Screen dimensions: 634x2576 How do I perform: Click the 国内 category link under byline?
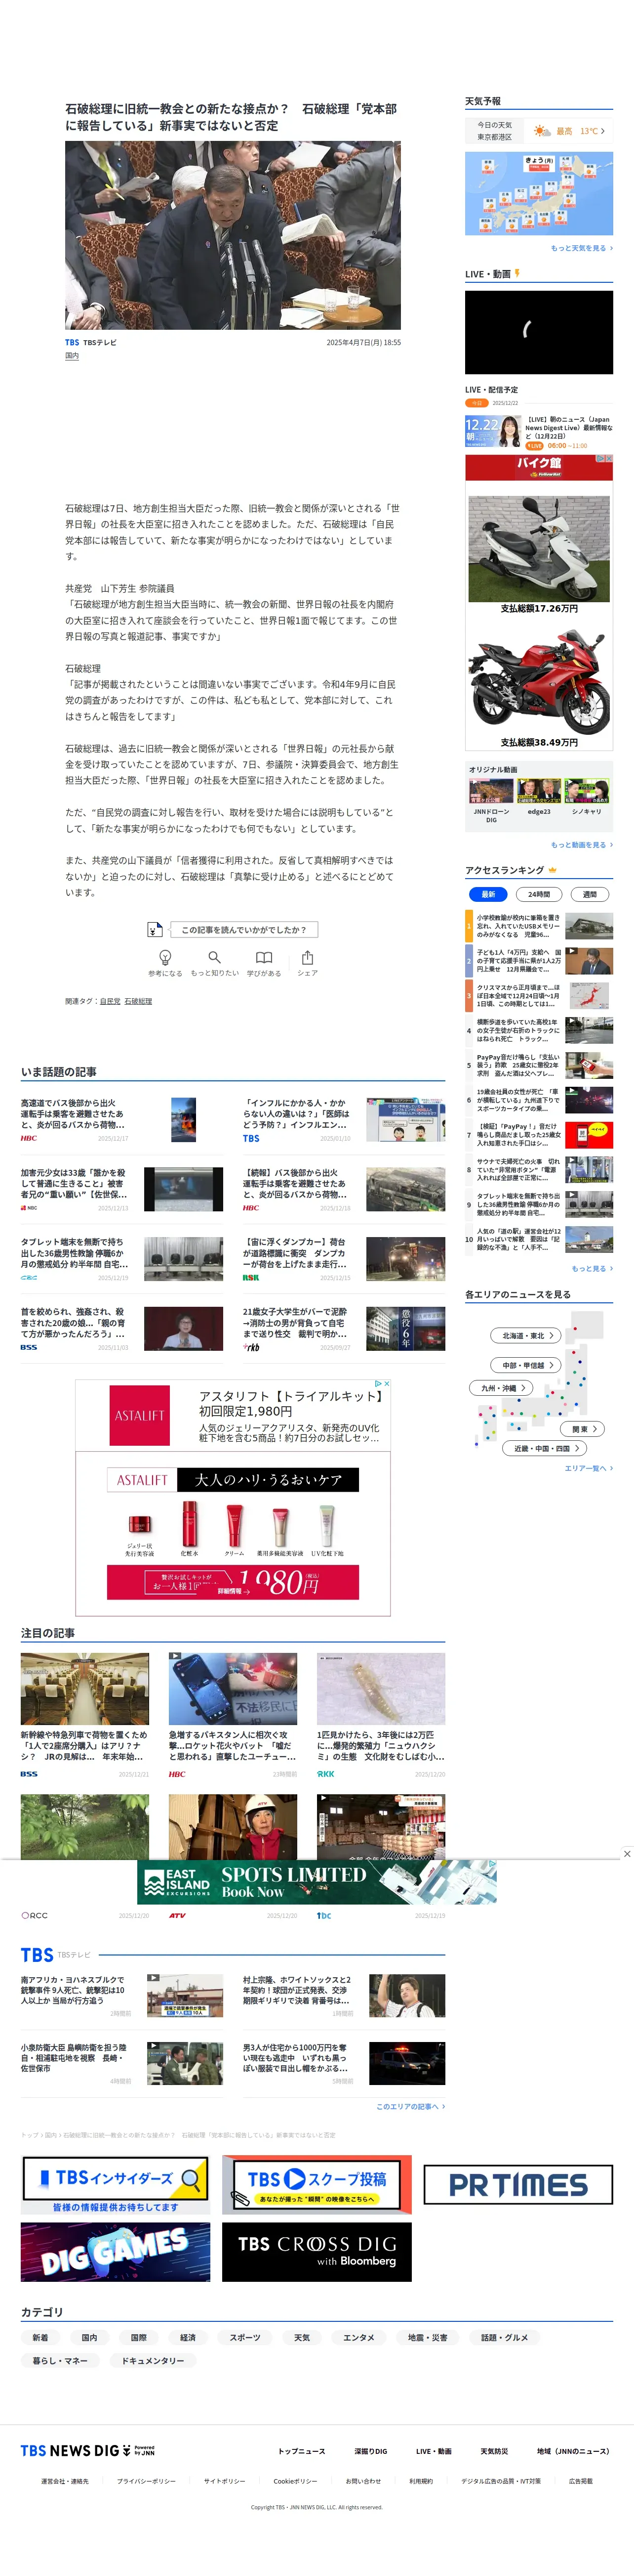pyautogui.click(x=72, y=356)
